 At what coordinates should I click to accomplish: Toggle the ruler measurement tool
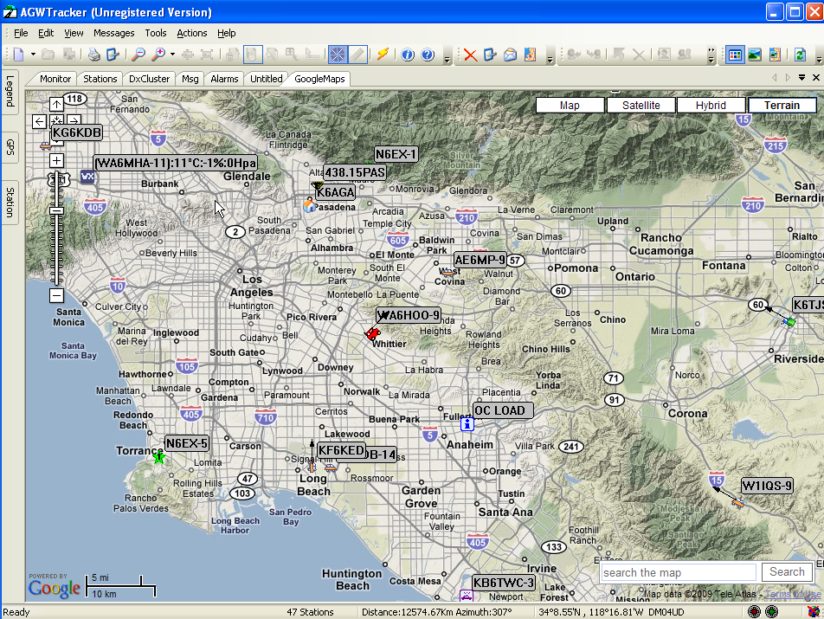tap(357, 55)
